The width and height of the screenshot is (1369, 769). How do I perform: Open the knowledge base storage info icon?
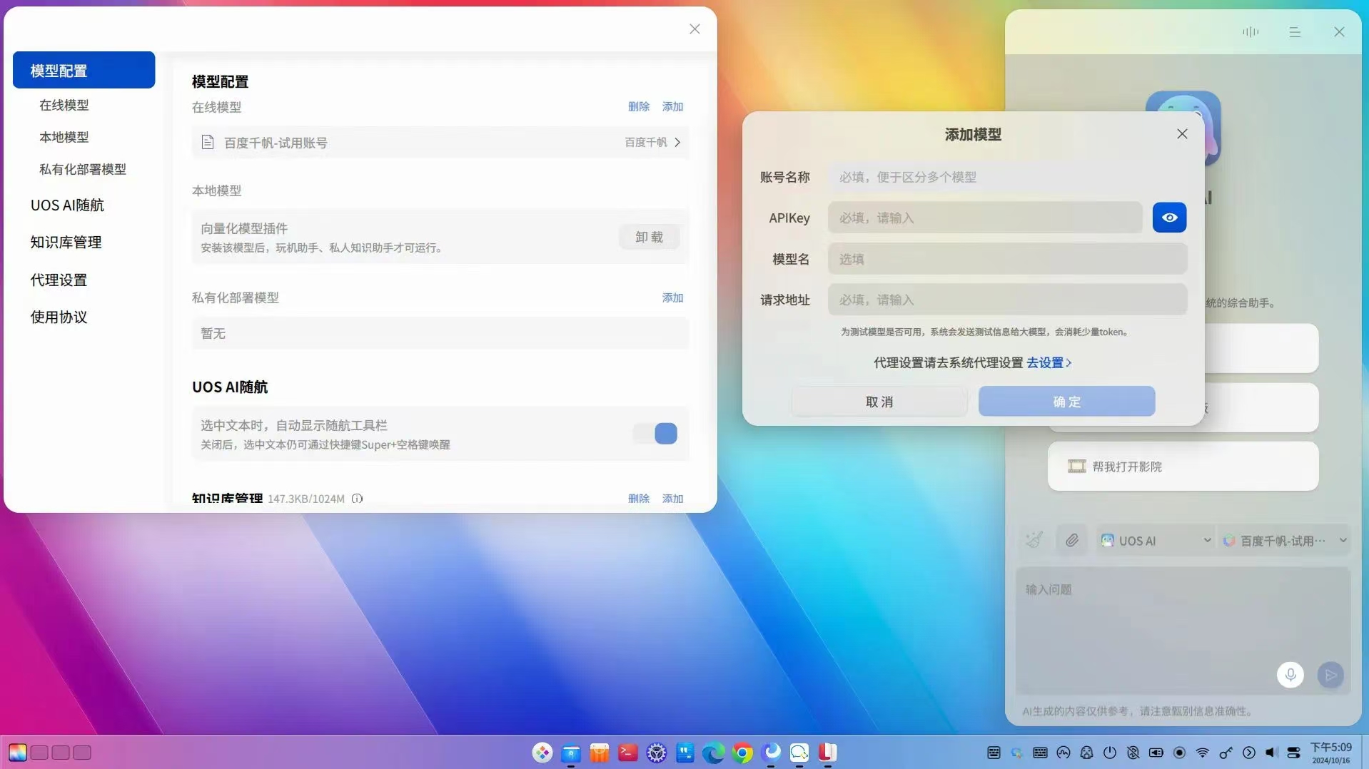(356, 499)
